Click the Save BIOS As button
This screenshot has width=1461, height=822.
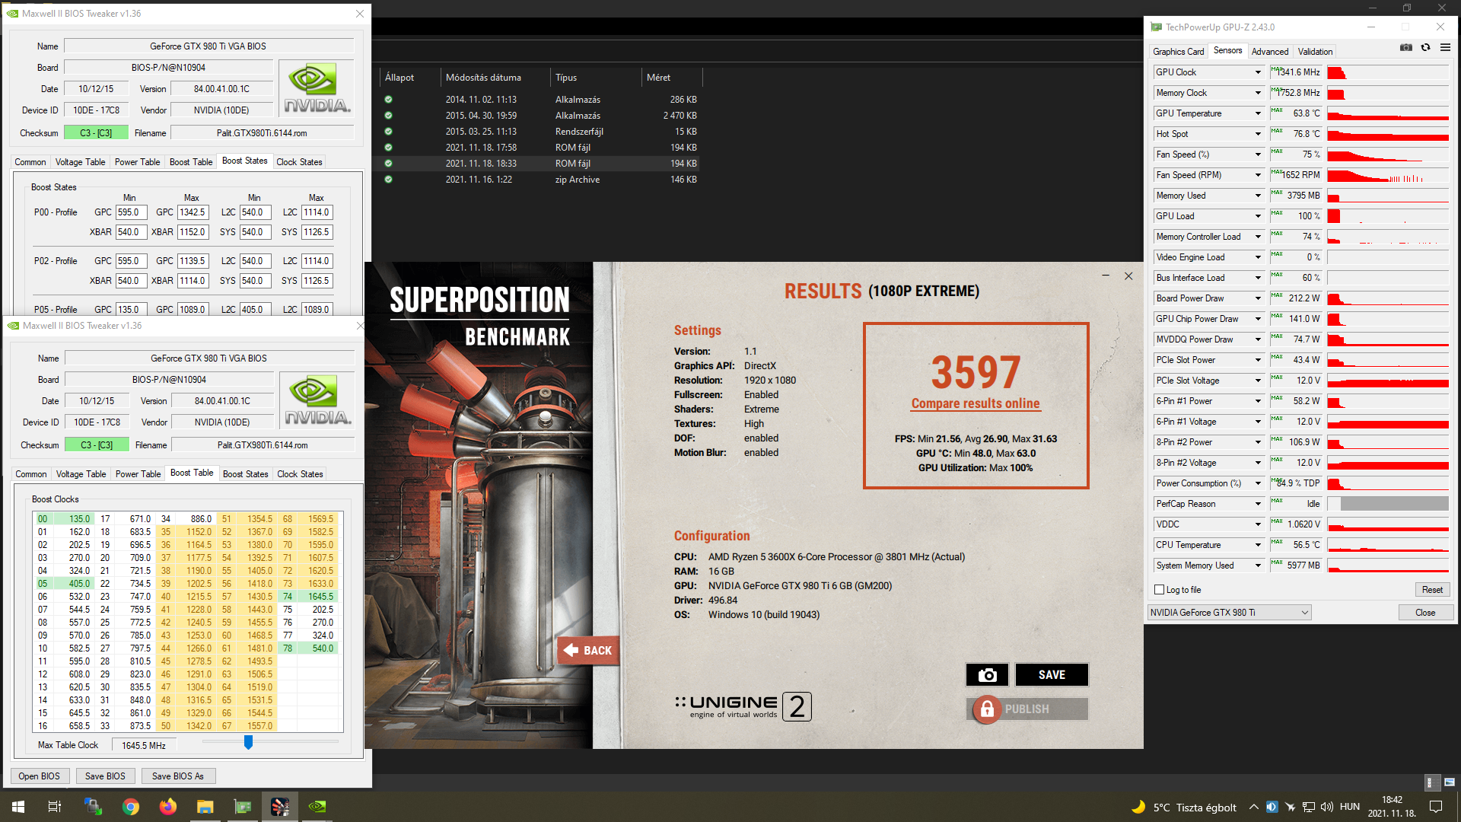(178, 776)
